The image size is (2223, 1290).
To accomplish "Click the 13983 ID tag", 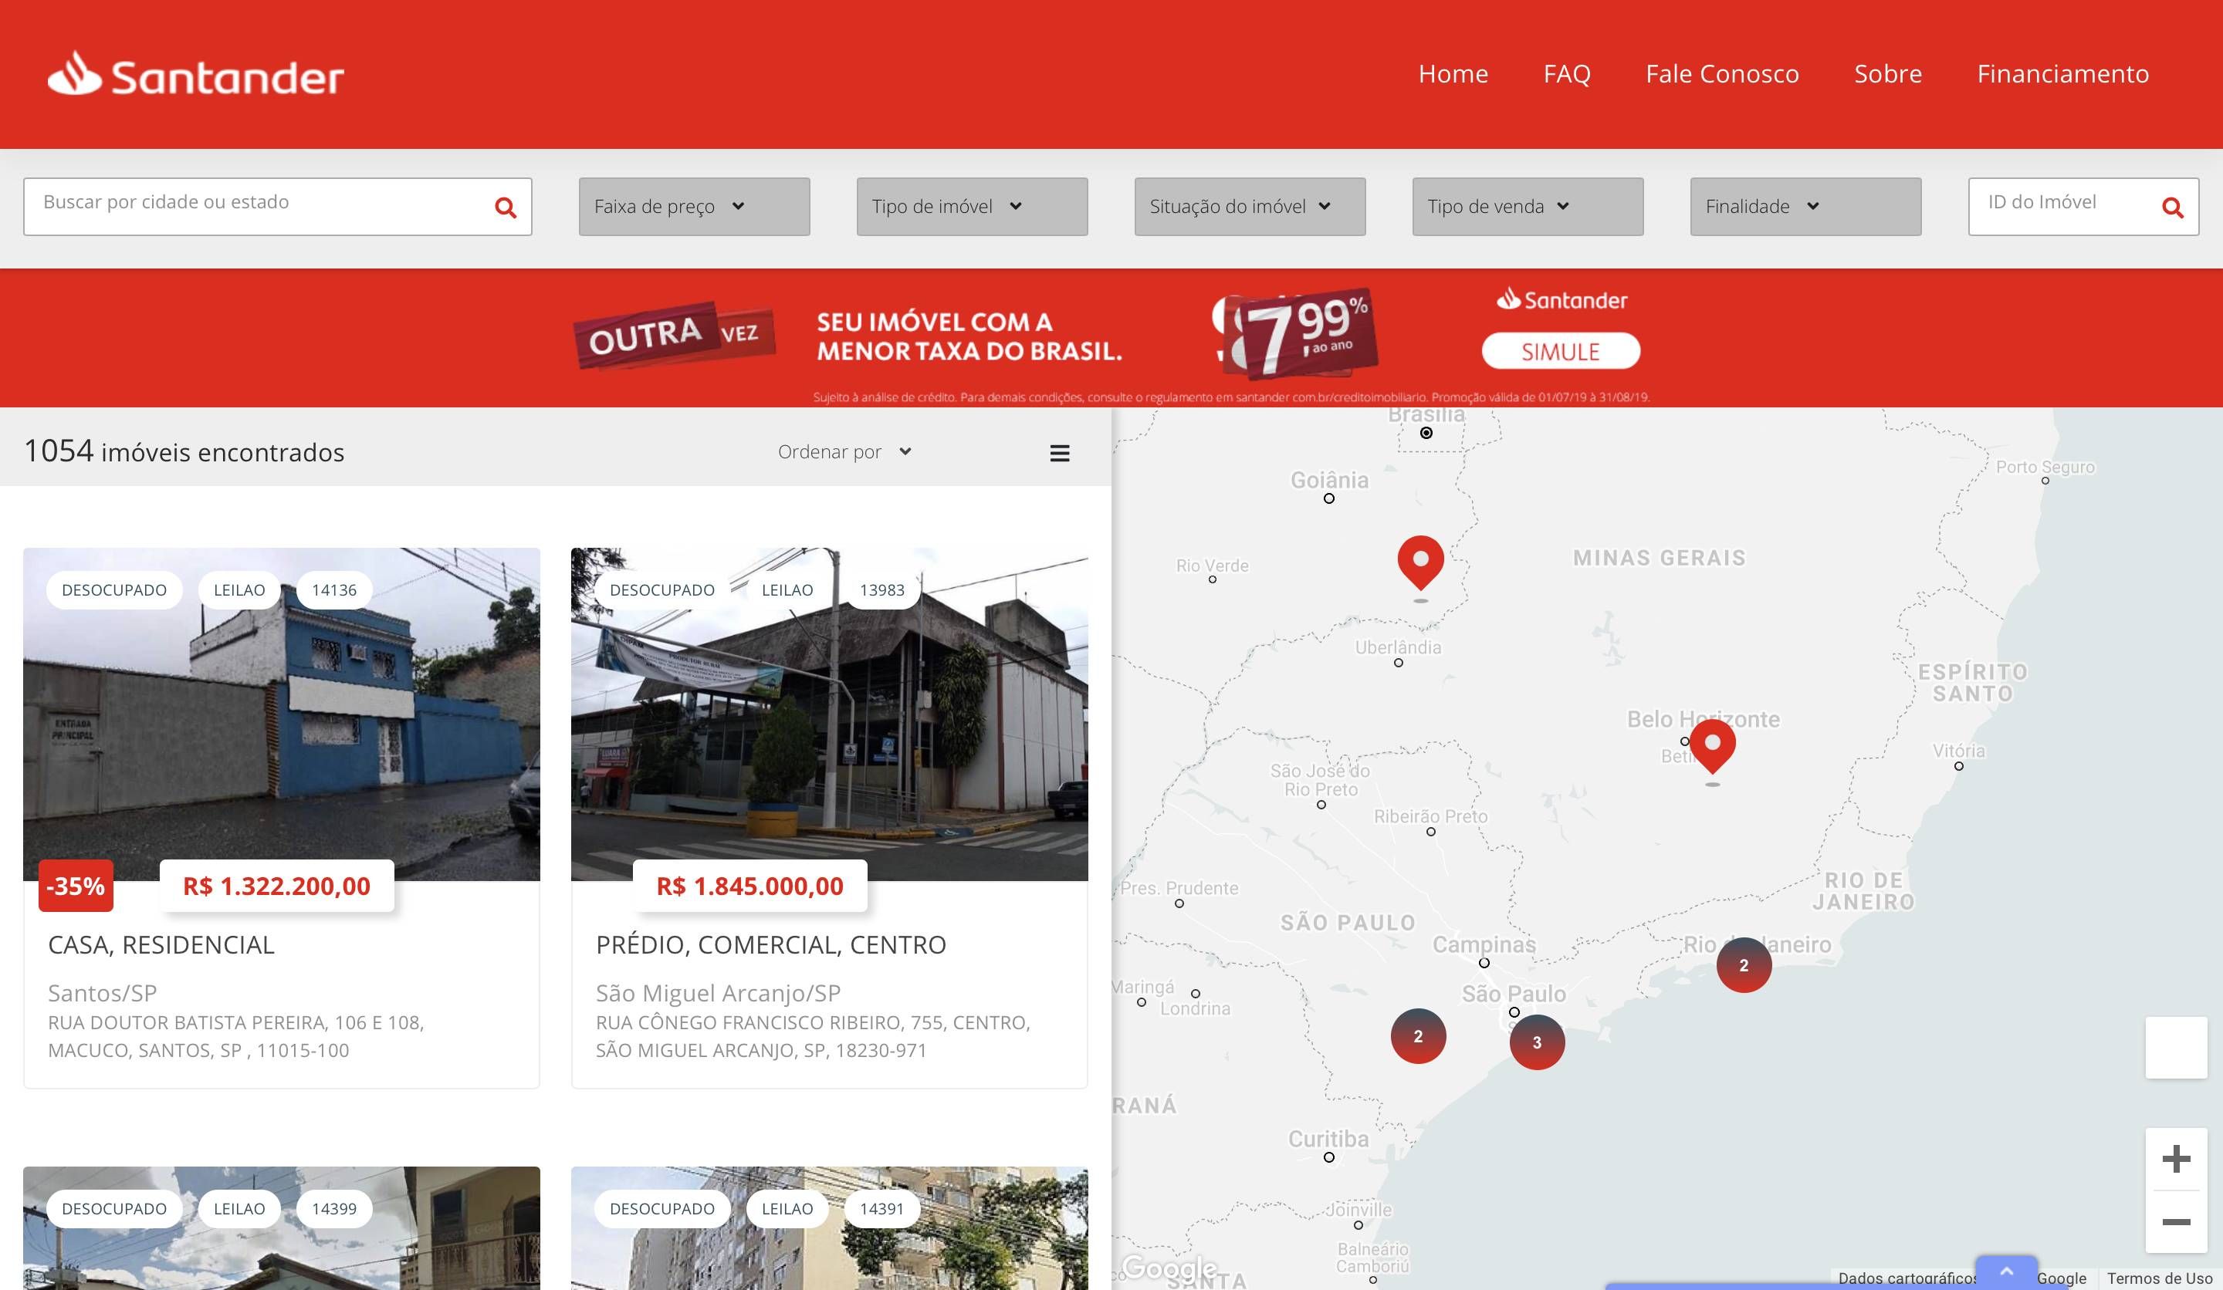I will pos(882,590).
